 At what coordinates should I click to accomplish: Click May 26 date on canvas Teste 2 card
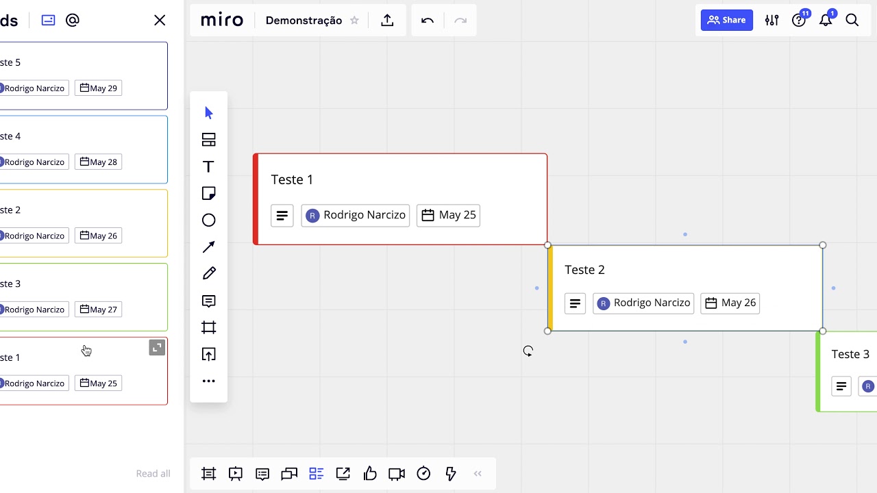click(x=730, y=303)
